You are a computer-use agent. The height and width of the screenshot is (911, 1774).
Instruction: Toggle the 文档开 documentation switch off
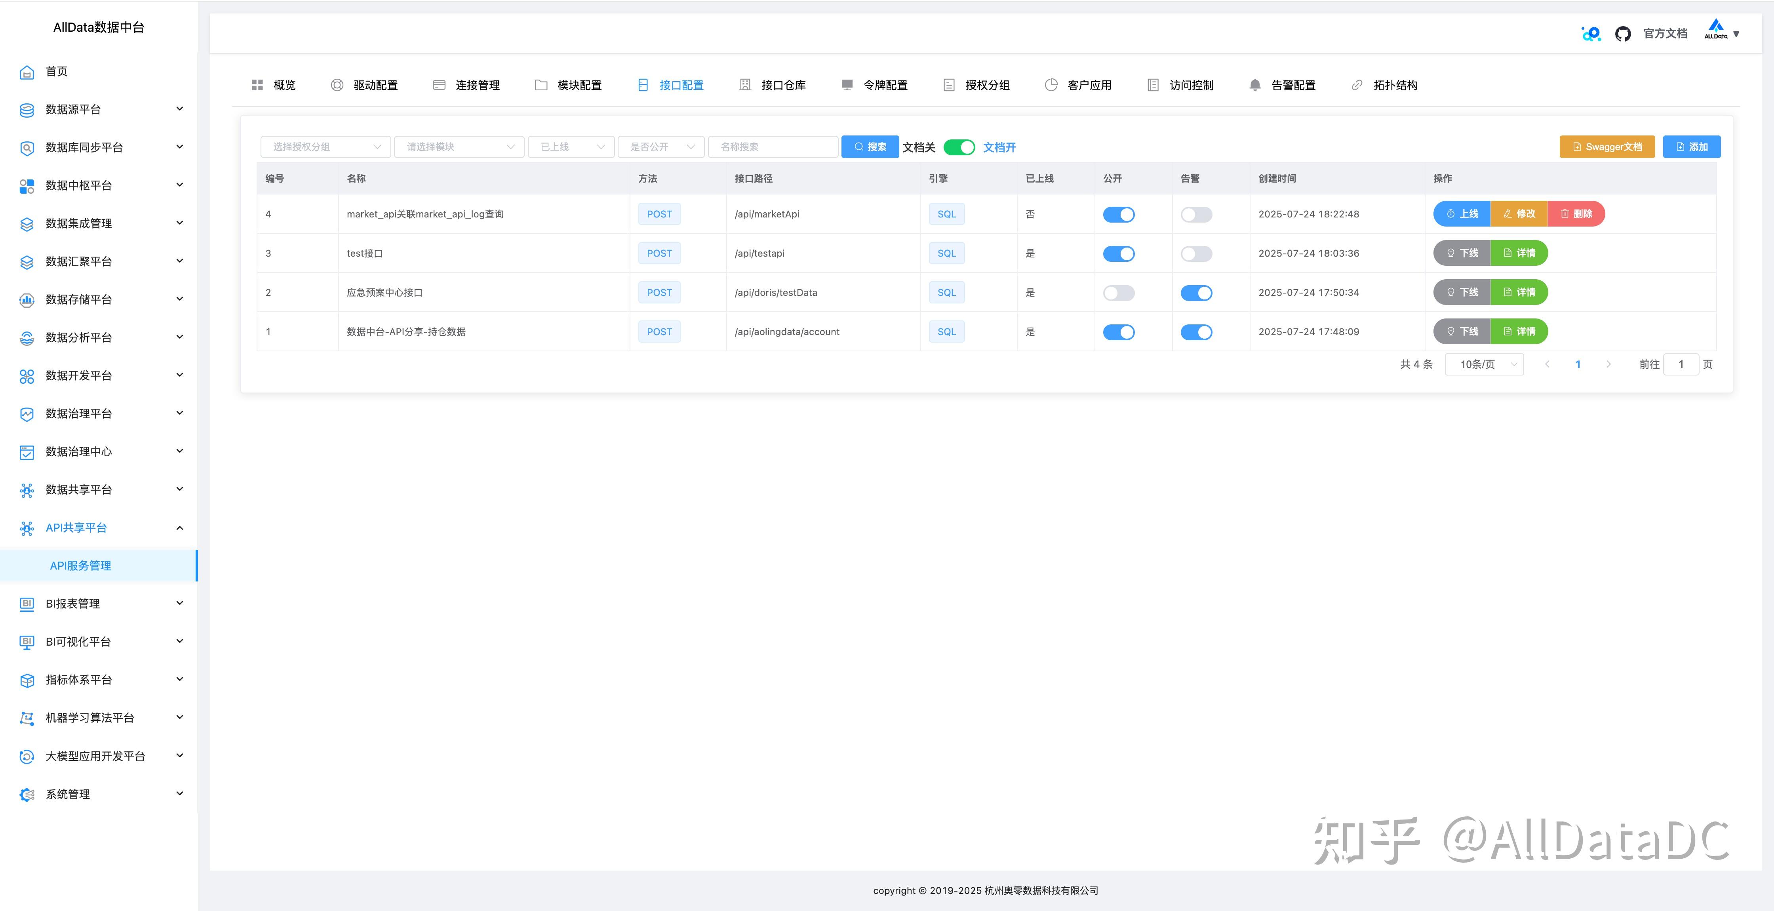tap(959, 147)
